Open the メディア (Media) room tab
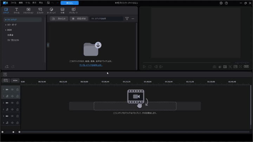This screenshot has height=142, width=253. click(x=6, y=11)
